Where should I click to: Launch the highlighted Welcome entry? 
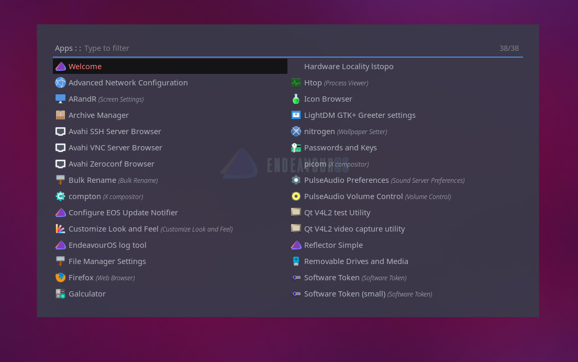click(170, 67)
